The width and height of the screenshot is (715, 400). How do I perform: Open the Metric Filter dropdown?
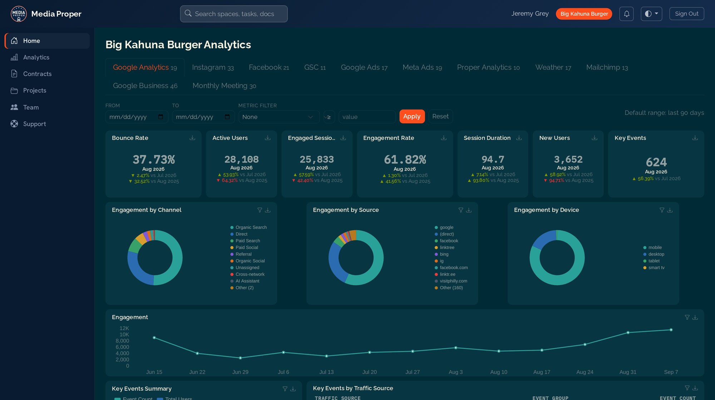tap(279, 117)
